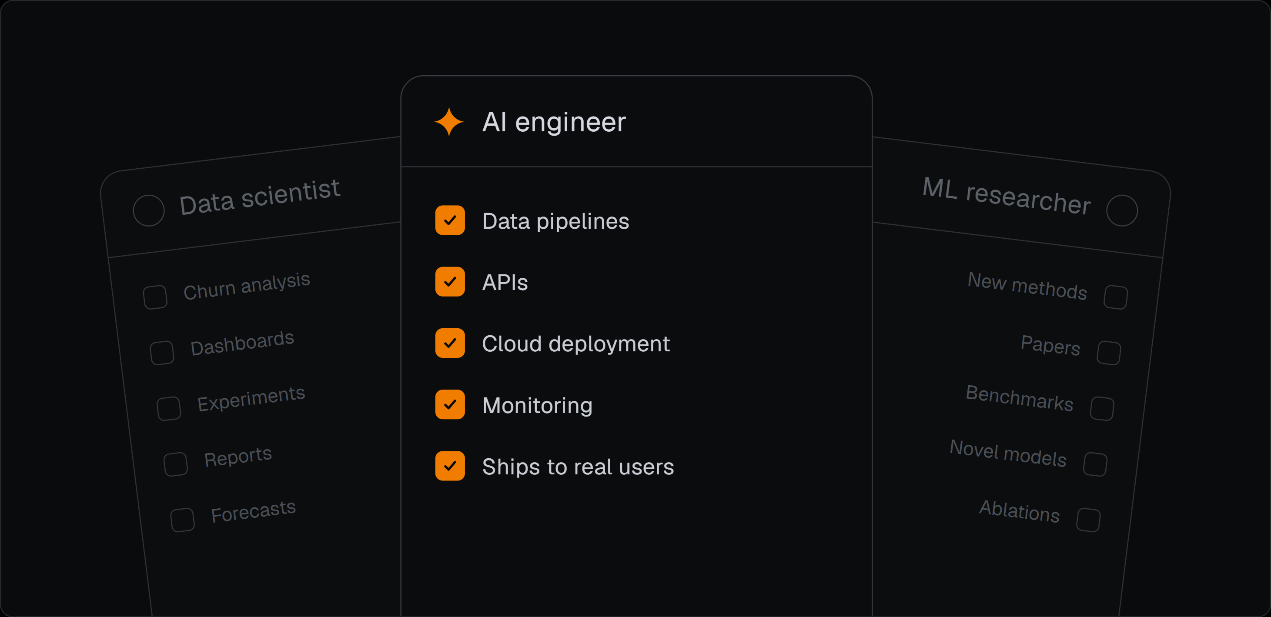Click the orange sparkle icon beside AI engineer
Image resolution: width=1271 pixels, height=617 pixels.
(x=449, y=122)
